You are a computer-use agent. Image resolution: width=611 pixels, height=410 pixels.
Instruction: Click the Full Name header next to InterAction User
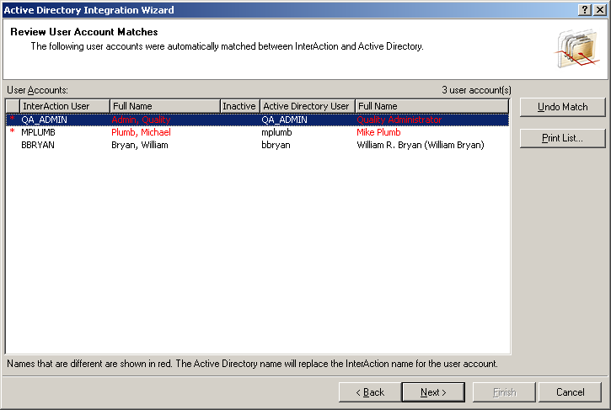pyautogui.click(x=165, y=106)
